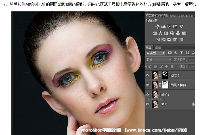The height and width of the screenshot is (135, 201).
Task: Add an Invert adjustment layer
Action: click(158, 40)
